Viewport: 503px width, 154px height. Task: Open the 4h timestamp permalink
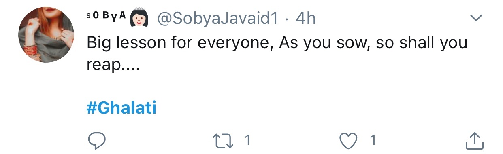(305, 19)
